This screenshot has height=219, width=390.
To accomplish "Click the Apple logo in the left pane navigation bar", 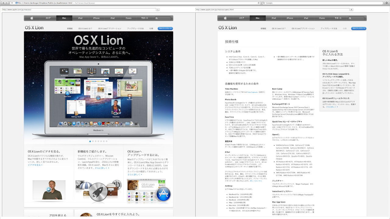I will (32, 18).
